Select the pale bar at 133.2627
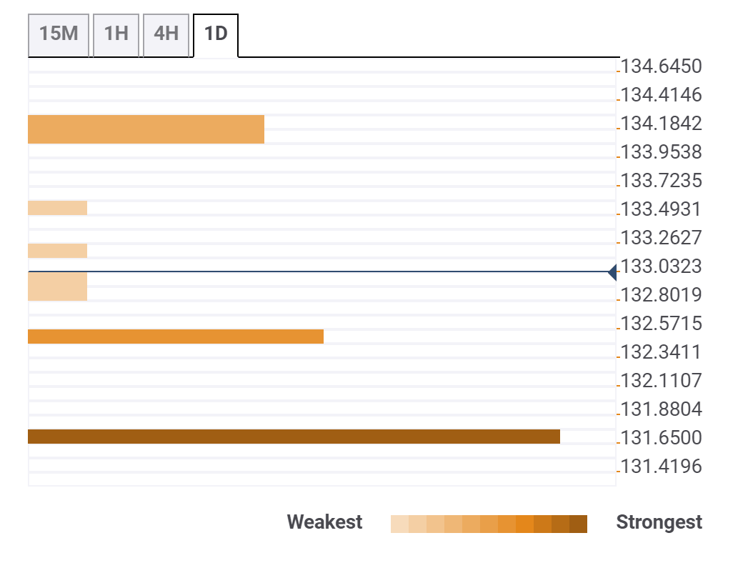Viewport: 743px width, 563px height. 57,249
